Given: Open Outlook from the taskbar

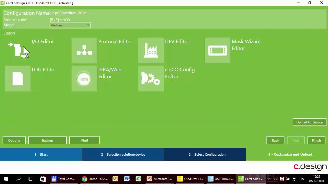Looking at the screenshot, I should click(x=115, y=179).
